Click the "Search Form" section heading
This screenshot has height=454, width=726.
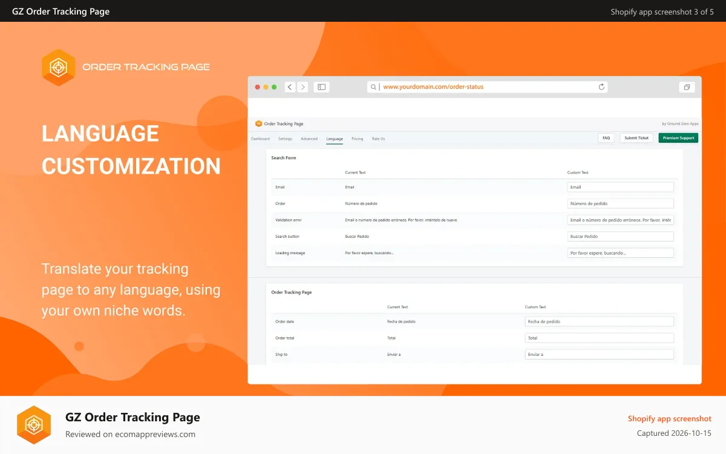click(x=284, y=158)
